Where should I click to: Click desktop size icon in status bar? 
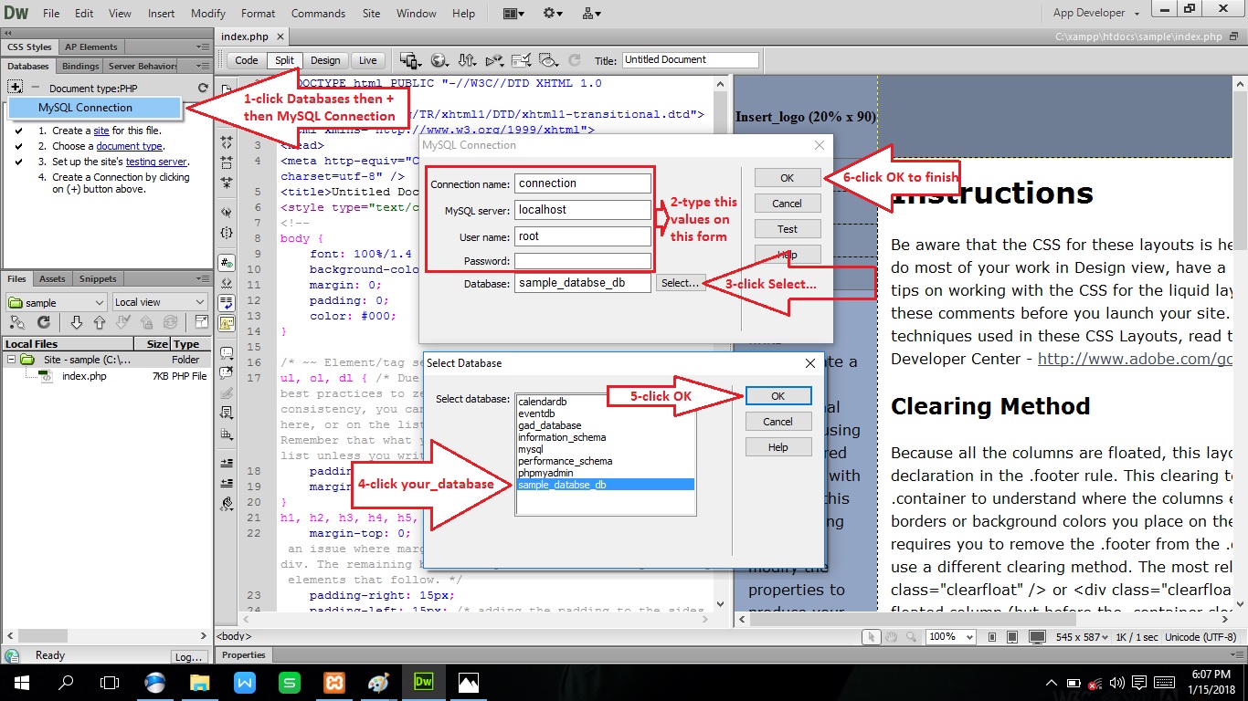pyautogui.click(x=1037, y=637)
